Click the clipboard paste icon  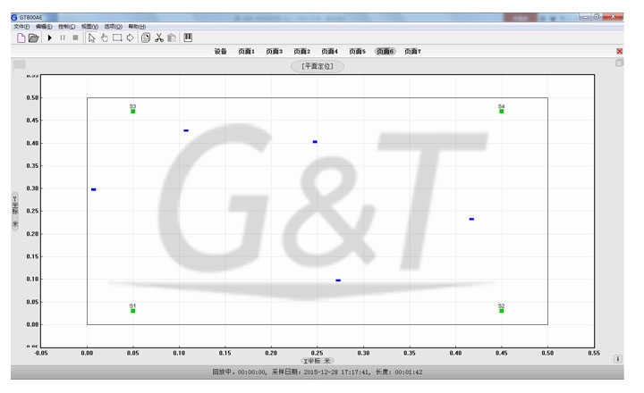(x=172, y=38)
